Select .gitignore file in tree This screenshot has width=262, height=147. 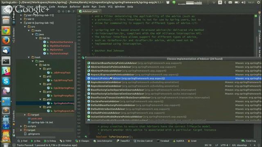click(x=34, y=134)
